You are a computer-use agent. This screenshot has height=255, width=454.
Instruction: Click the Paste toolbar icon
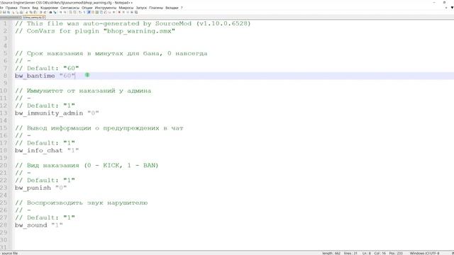pyautogui.click(x=35, y=13)
